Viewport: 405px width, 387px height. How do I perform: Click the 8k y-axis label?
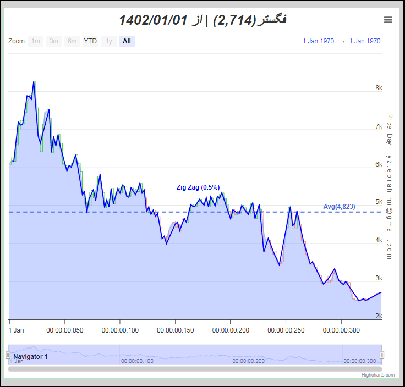(379, 88)
